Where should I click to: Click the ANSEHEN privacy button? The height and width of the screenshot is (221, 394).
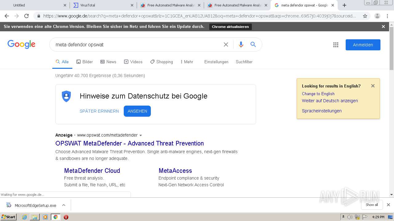[x=137, y=111]
